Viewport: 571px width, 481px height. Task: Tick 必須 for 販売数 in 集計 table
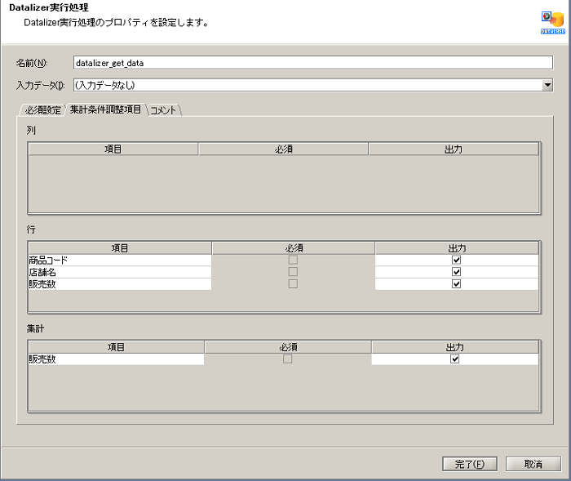[x=287, y=359]
